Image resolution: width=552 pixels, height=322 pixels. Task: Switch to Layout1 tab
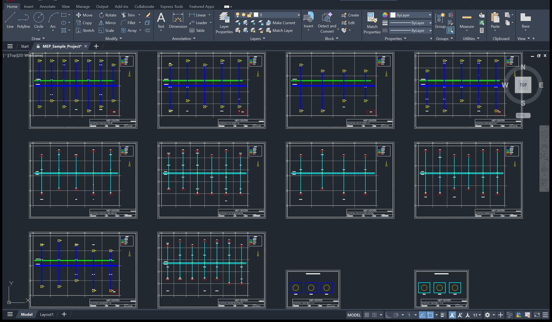pos(47,314)
